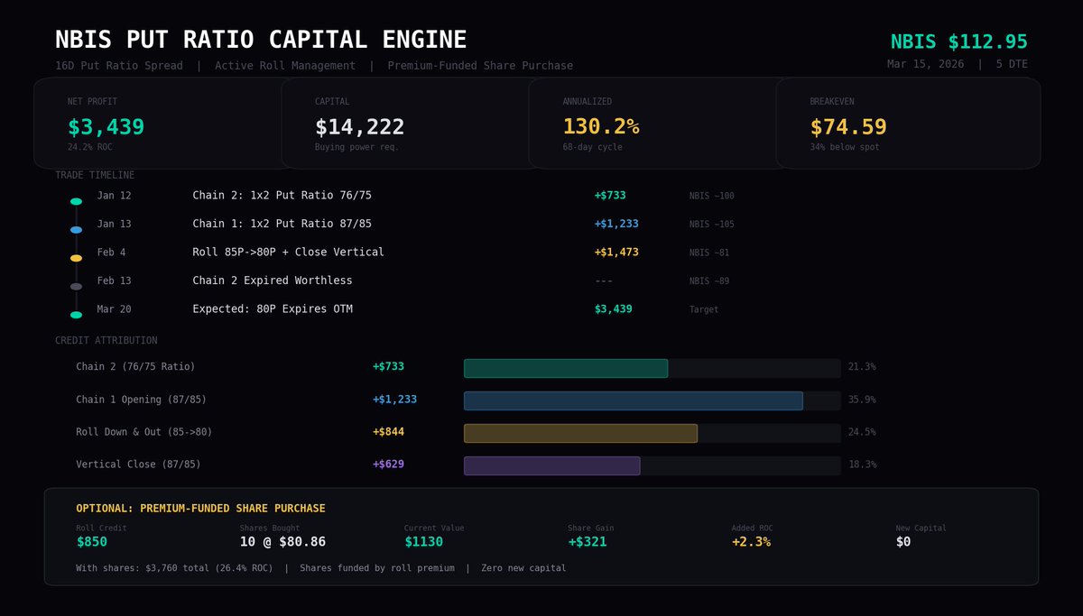This screenshot has height=616, width=1083.
Task: Click the CREDIT ATTRIBUTION section heading
Action: pyautogui.click(x=106, y=341)
